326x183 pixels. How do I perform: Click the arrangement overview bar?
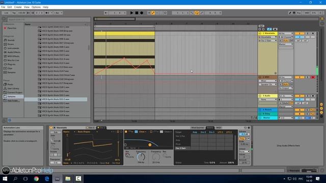pos(206,19)
